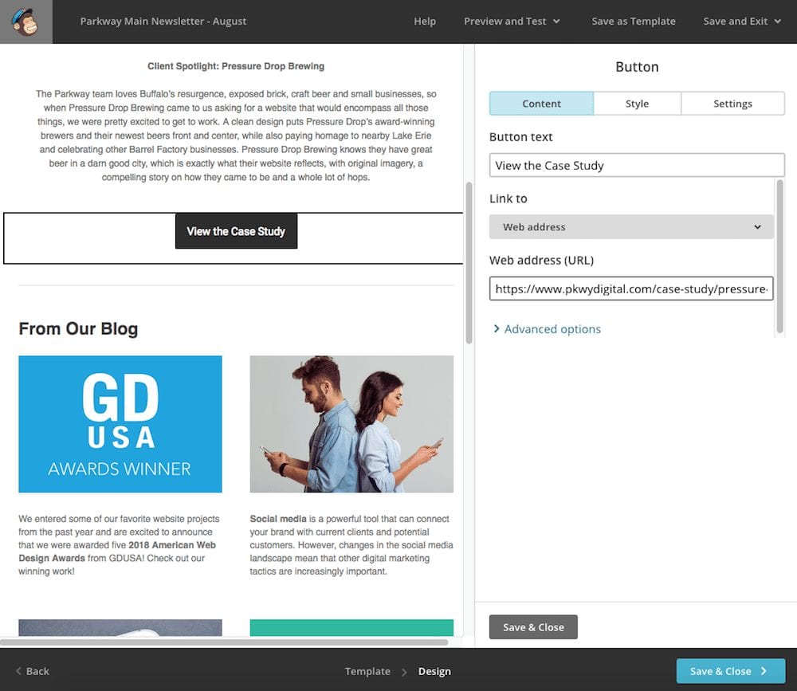
Task: Go to the Template step
Action: (367, 671)
